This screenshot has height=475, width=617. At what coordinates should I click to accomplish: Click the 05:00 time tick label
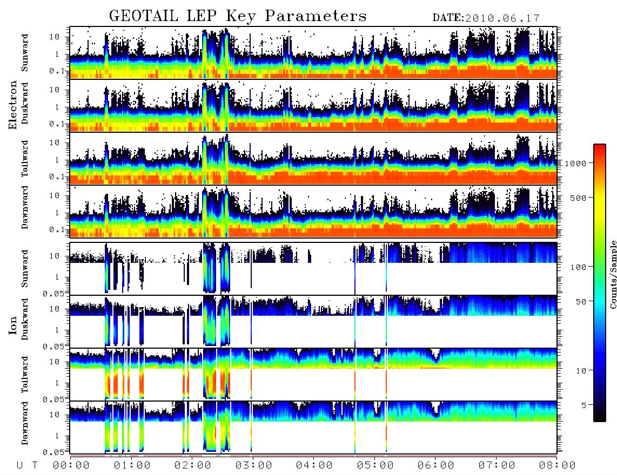point(375,466)
